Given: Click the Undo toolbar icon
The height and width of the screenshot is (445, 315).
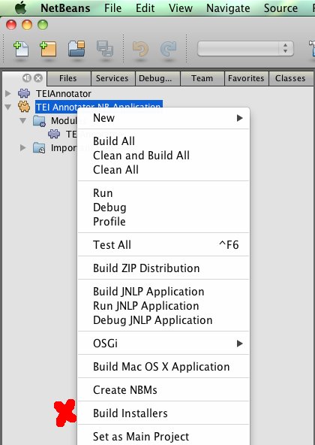Looking at the screenshot, I should point(140,49).
